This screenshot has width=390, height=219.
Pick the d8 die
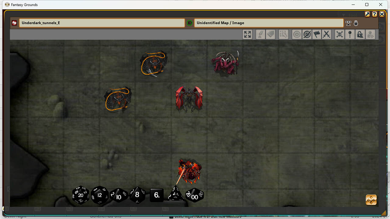click(x=137, y=195)
